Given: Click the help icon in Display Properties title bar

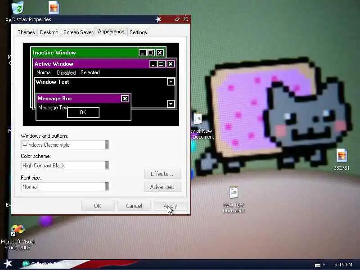Looking at the screenshot, I should [177, 19].
